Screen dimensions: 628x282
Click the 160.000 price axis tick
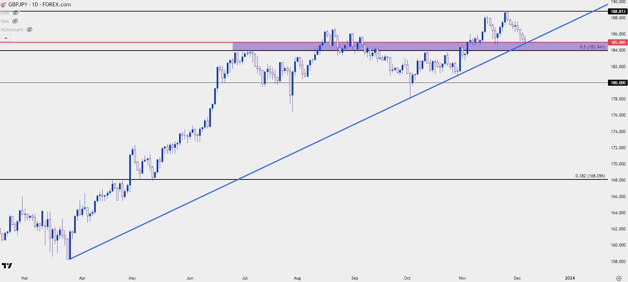618,245
